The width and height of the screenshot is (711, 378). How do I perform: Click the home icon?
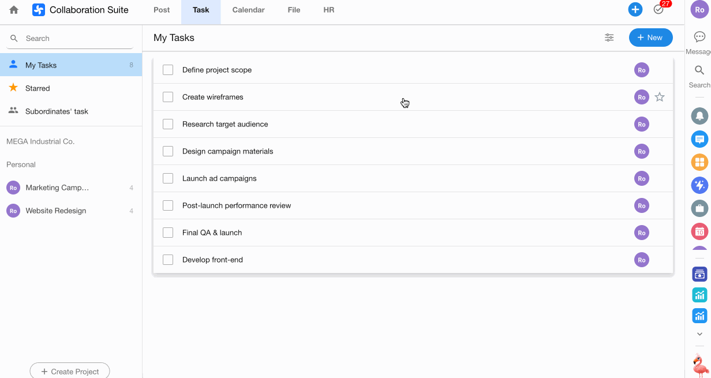pos(14,10)
